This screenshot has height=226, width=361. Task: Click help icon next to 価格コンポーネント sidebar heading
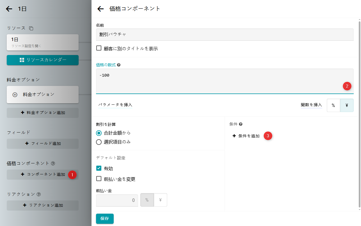click(53, 163)
